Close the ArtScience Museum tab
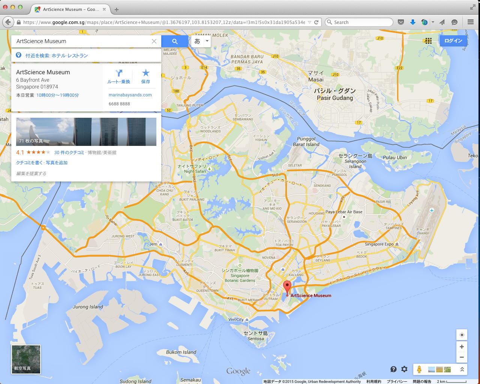The image size is (480, 384). point(104,9)
